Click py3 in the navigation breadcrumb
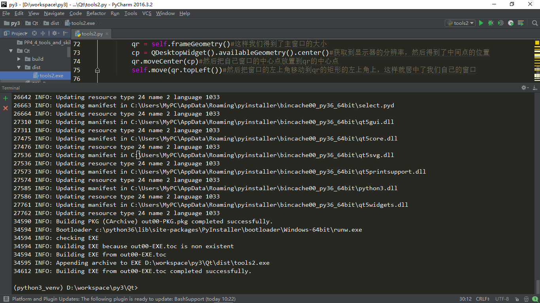The width and height of the screenshot is (540, 303). pos(12,23)
